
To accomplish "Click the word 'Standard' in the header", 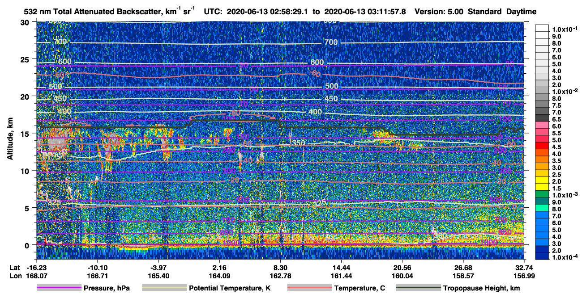I will [x=485, y=11].
